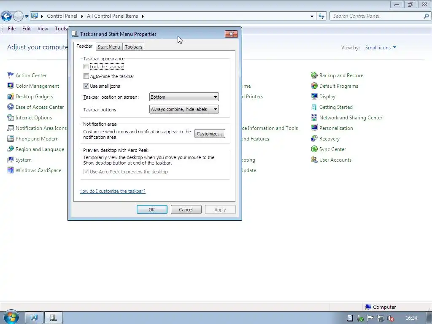The image size is (432, 324).
Task: Open Phone and Modem icon
Action: coord(11,138)
